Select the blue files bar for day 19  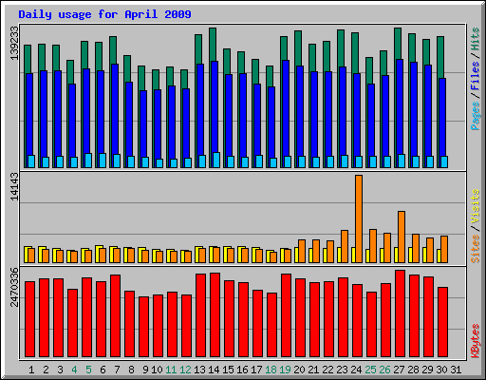point(286,108)
